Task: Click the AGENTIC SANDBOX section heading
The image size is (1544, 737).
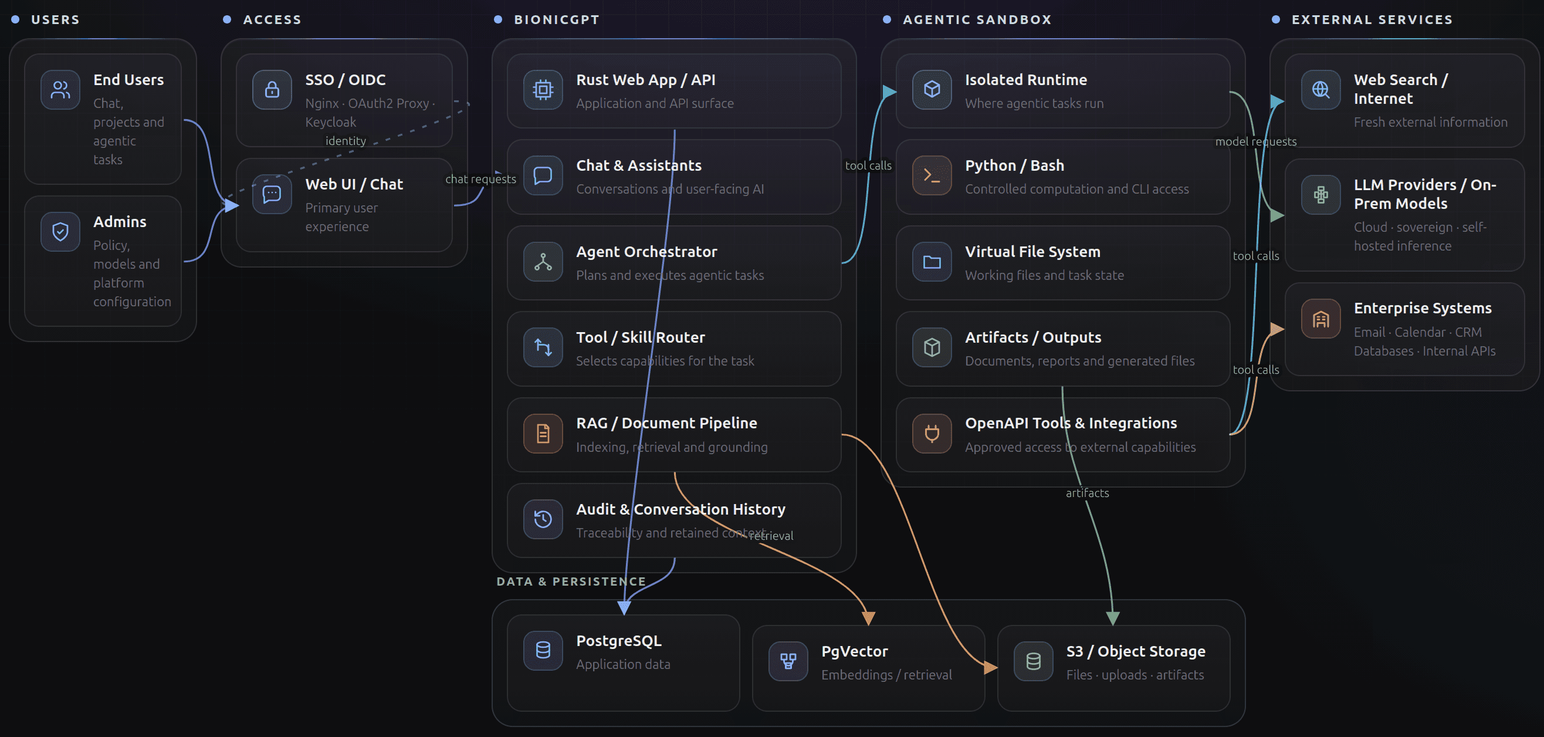Action: 977,20
